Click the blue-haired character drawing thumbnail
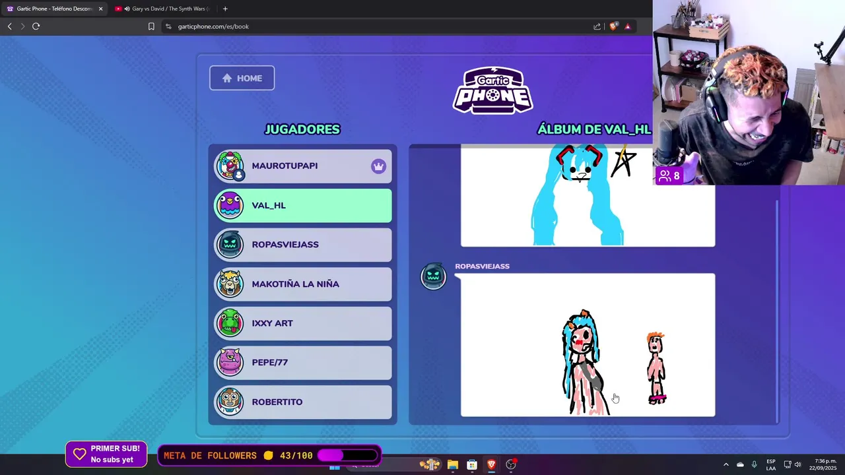This screenshot has height=475, width=845. [x=588, y=196]
